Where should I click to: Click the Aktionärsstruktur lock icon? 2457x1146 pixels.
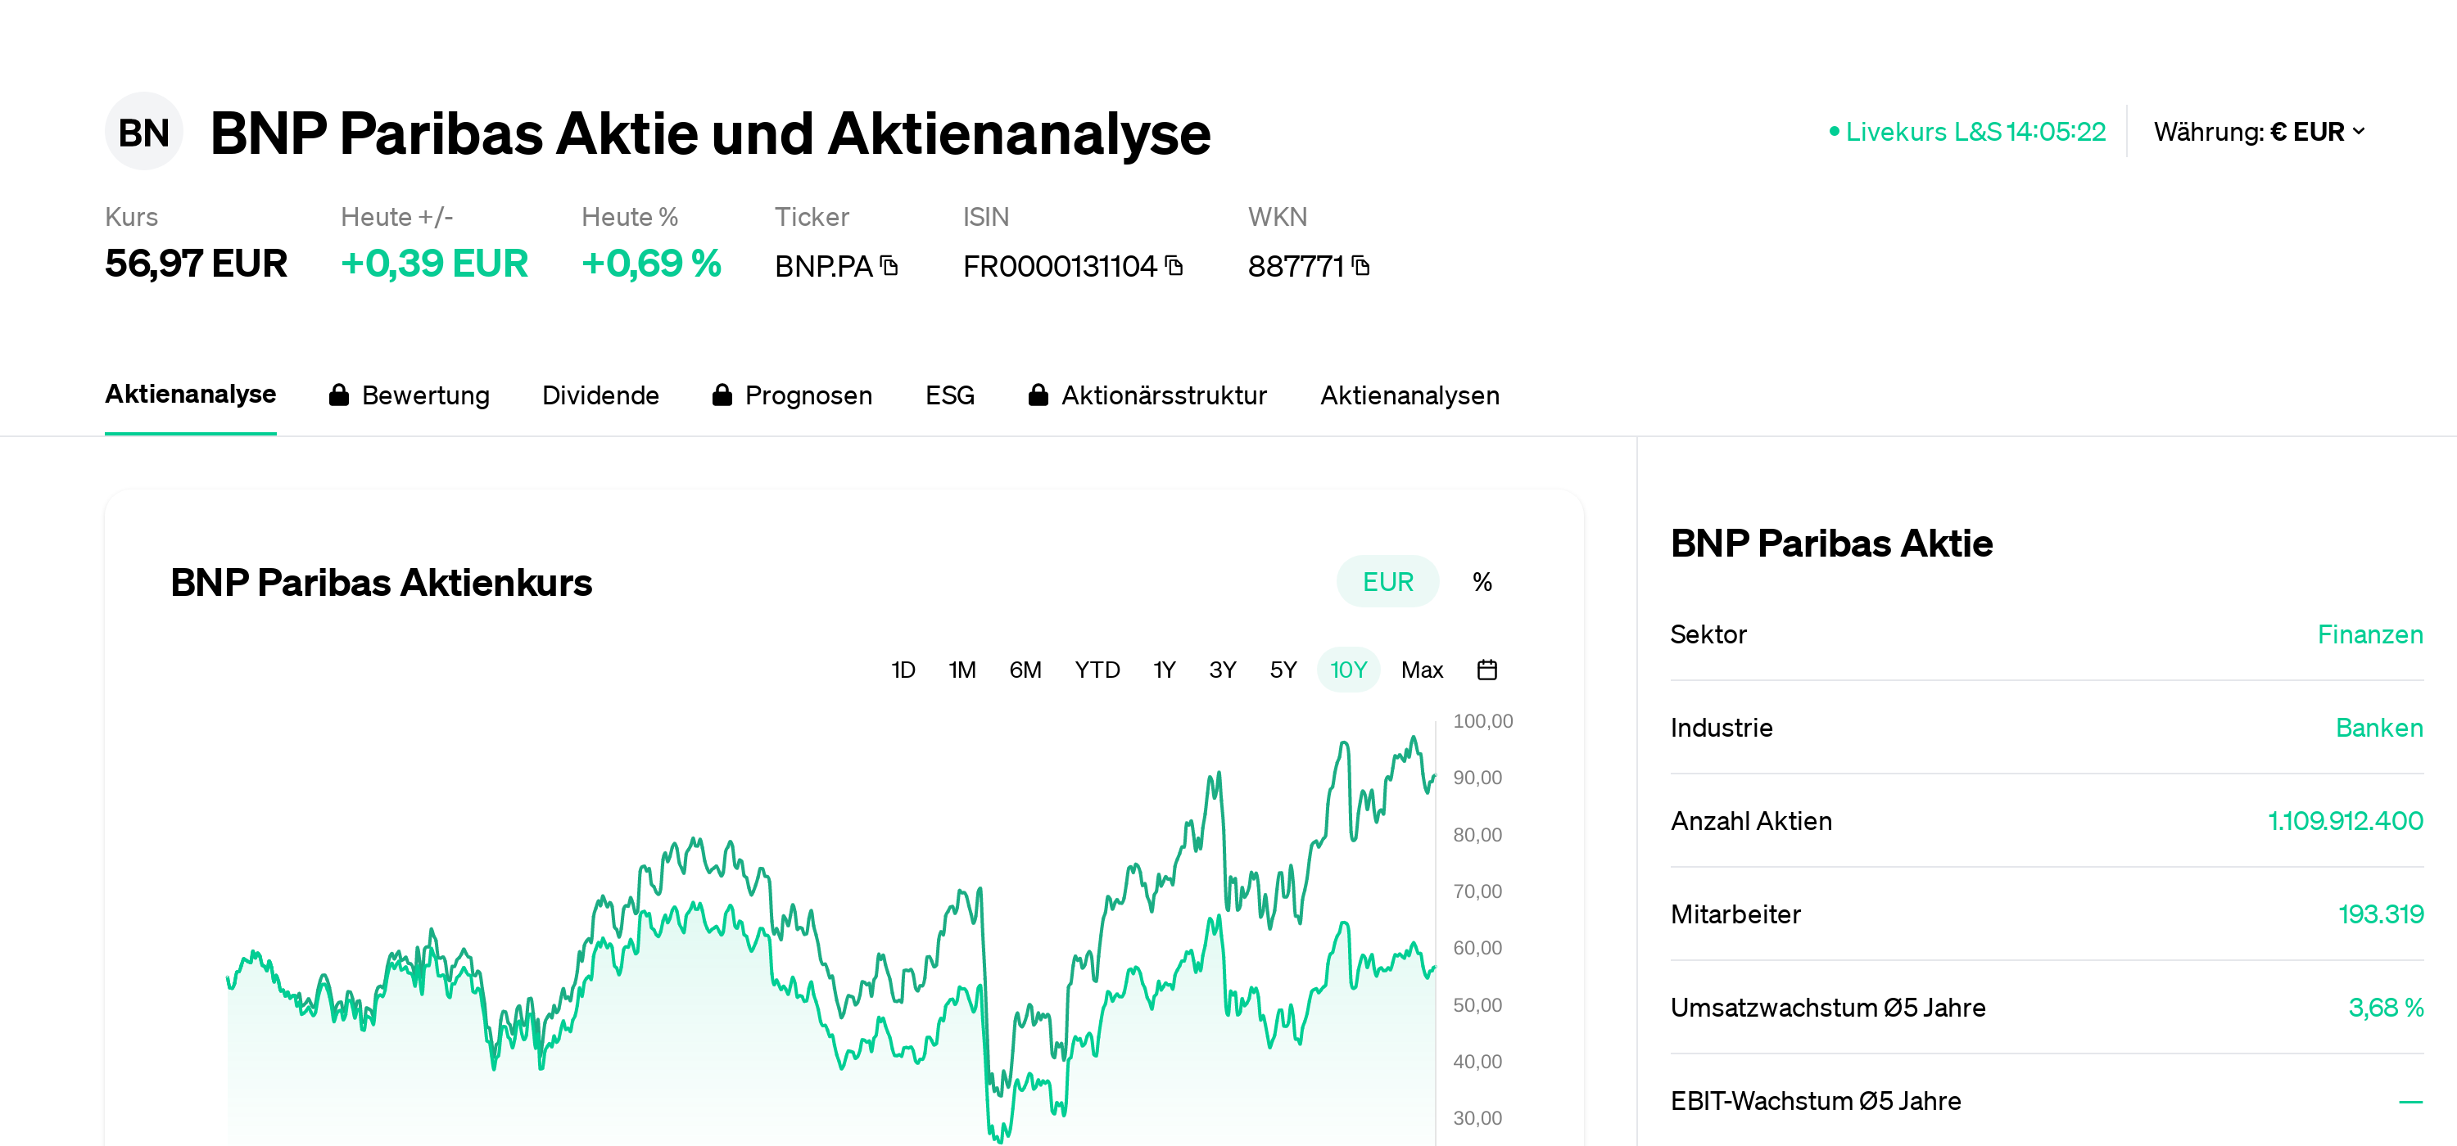tap(1038, 395)
